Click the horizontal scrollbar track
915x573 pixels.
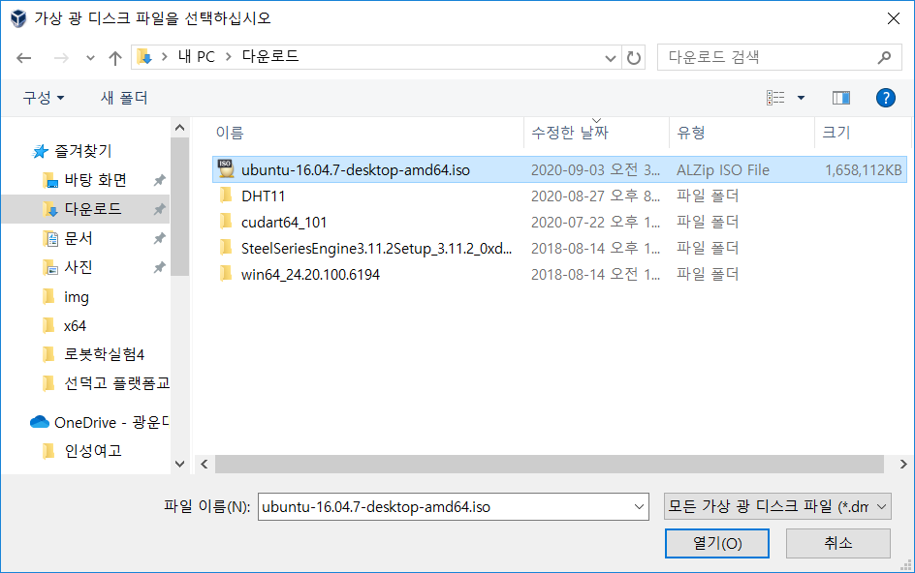550,464
